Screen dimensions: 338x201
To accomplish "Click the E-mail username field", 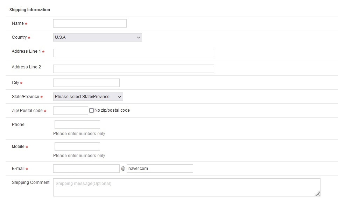I will point(86,169).
